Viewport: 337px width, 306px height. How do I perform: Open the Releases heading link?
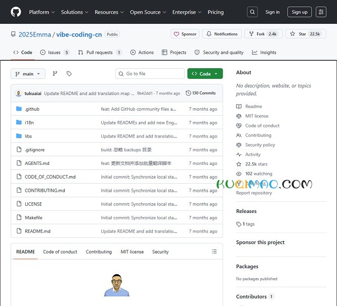246,211
